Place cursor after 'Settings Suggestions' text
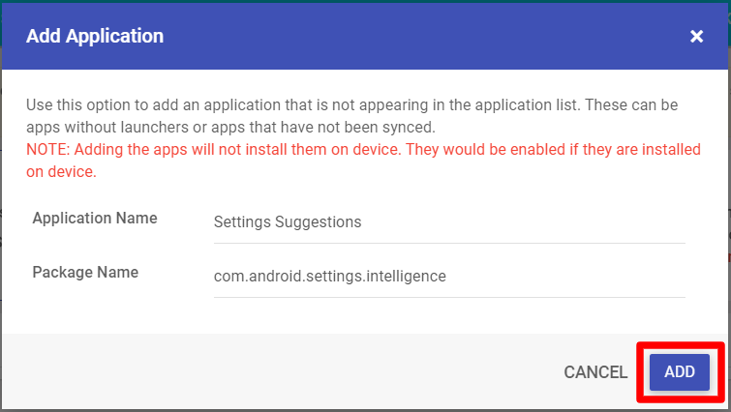The image size is (731, 412). pos(362,222)
